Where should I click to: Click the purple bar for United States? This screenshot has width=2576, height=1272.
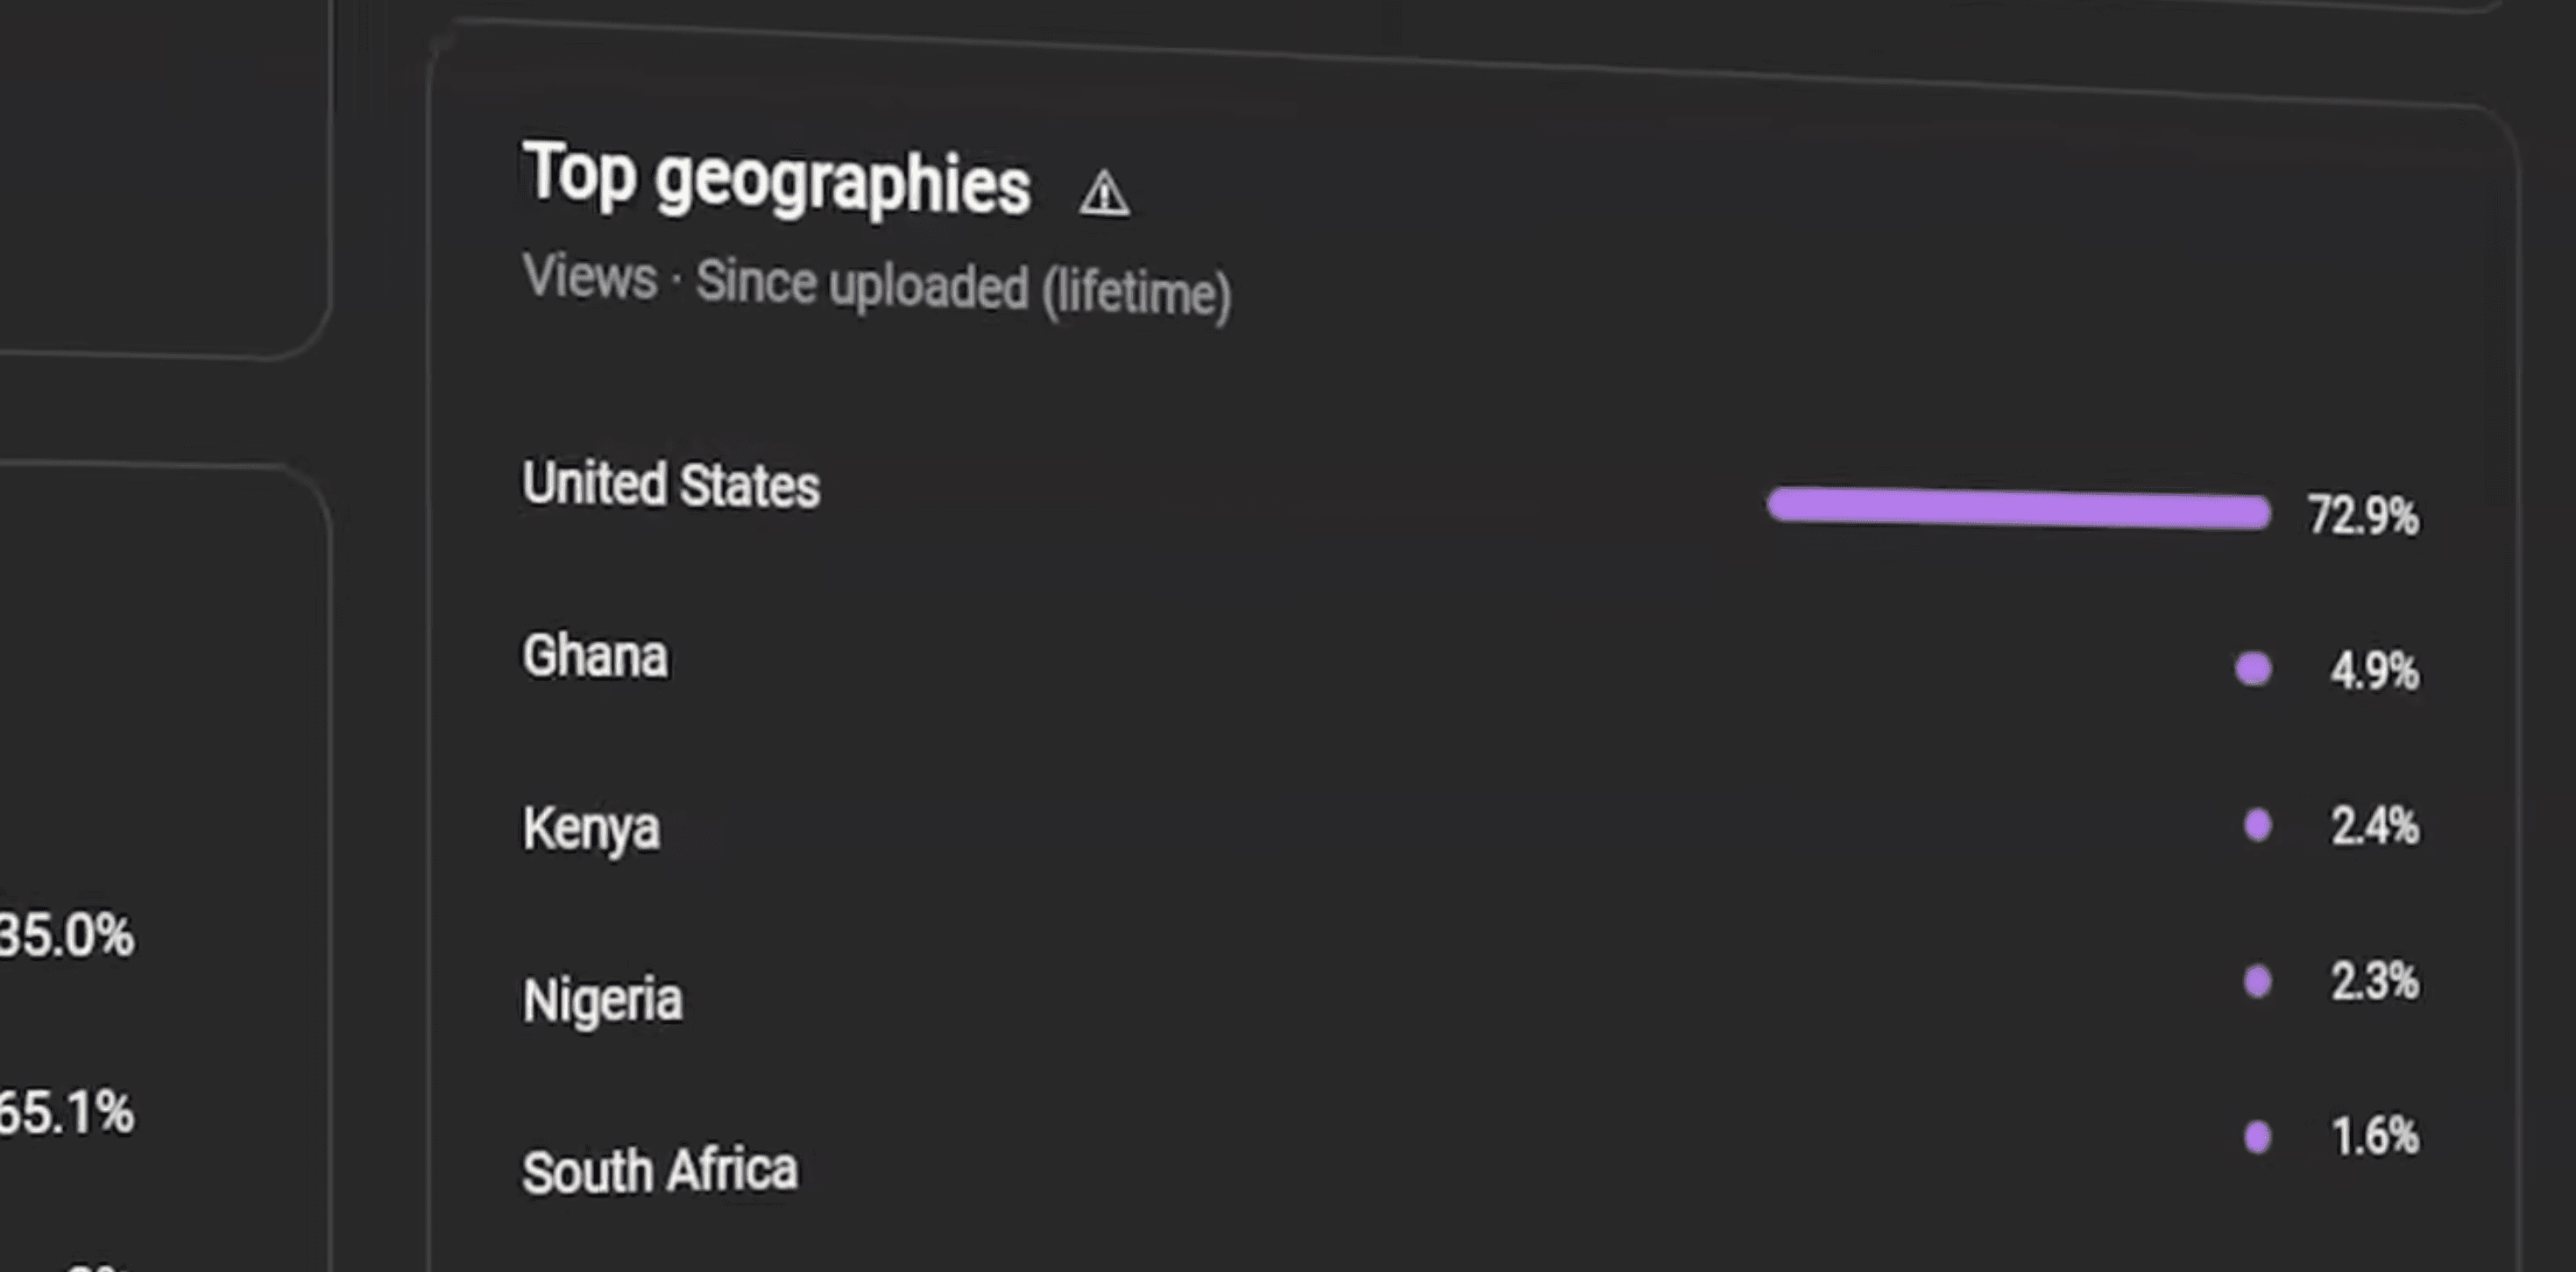(2020, 508)
